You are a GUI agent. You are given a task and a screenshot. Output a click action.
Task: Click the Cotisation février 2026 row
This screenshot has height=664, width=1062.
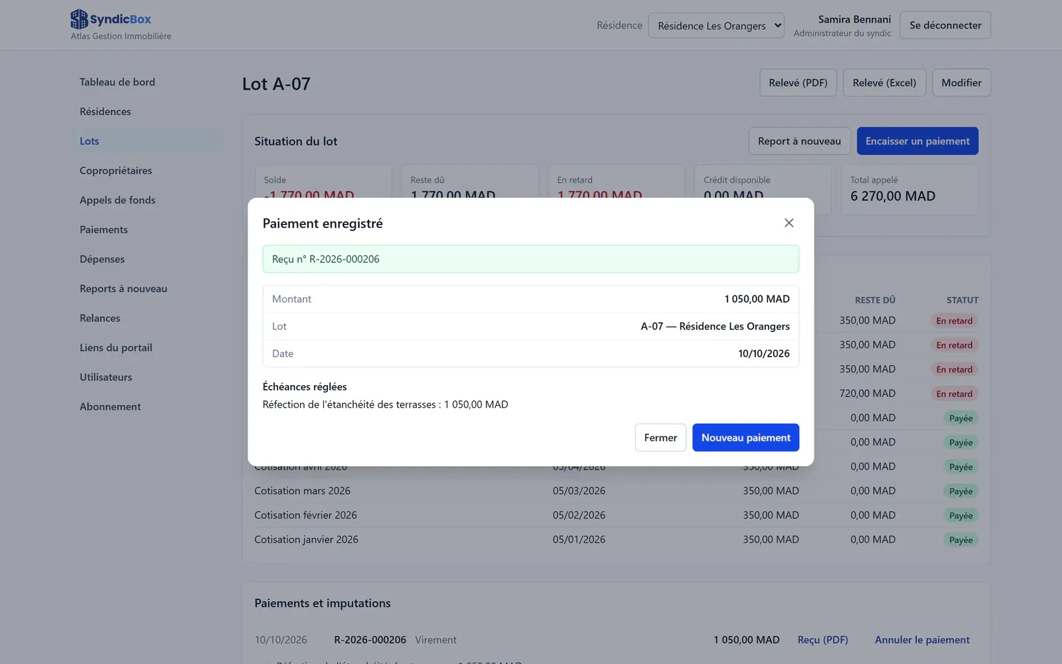point(616,515)
